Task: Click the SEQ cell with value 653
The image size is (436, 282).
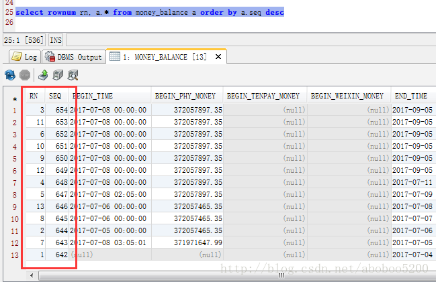Action: click(56, 122)
